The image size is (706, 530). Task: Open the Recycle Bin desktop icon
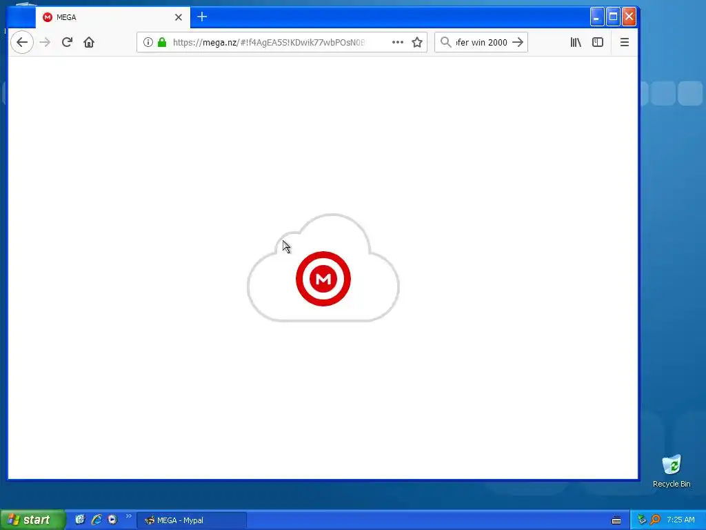click(x=672, y=471)
